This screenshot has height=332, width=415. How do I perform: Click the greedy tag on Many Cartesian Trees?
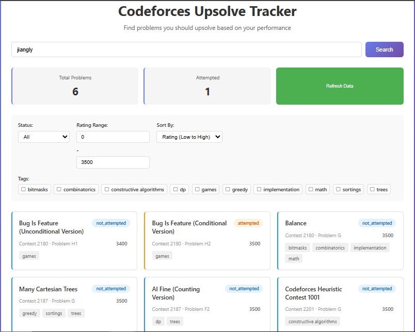coord(29,313)
